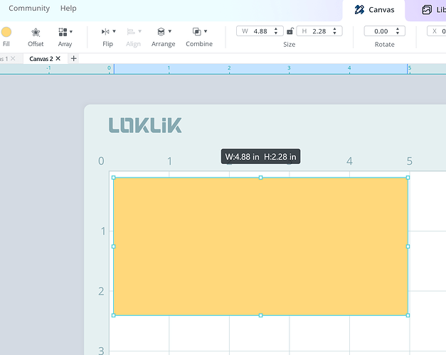Click the Array tool icon

point(63,32)
